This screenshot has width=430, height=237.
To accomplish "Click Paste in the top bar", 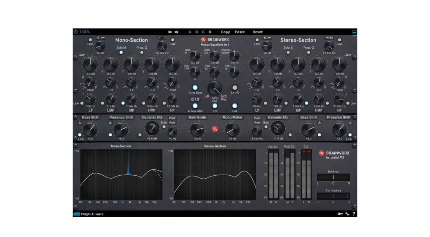I will click(x=240, y=32).
